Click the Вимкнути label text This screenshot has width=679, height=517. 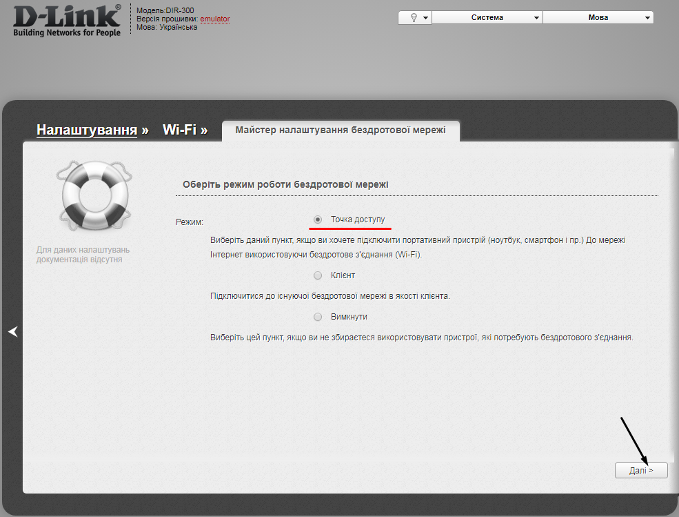[349, 317]
